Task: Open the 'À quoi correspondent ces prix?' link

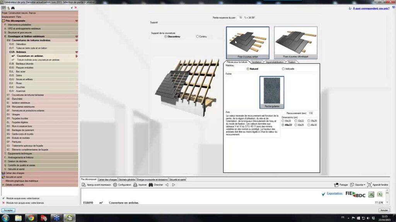Action: pyautogui.click(x=373, y=8)
